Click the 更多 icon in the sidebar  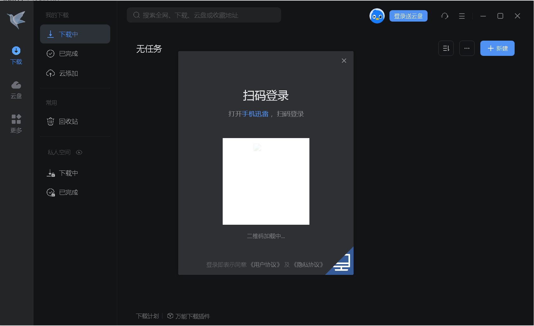click(x=16, y=123)
